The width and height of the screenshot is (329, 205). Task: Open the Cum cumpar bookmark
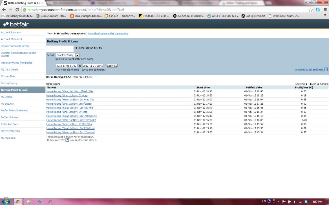51,16
